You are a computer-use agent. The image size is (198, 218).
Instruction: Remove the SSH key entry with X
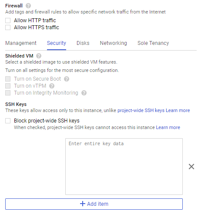tap(191, 167)
